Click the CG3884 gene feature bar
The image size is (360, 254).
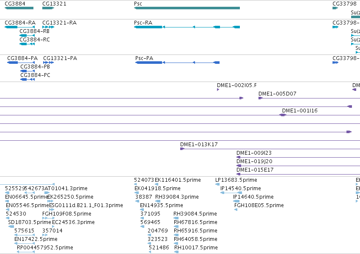pos(19,8)
